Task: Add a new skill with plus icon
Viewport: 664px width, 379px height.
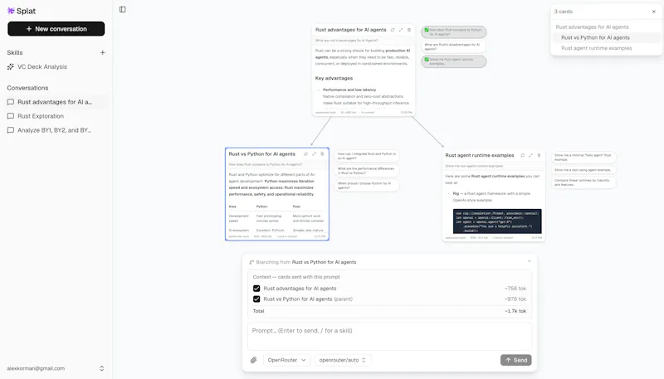Action: 102,52
